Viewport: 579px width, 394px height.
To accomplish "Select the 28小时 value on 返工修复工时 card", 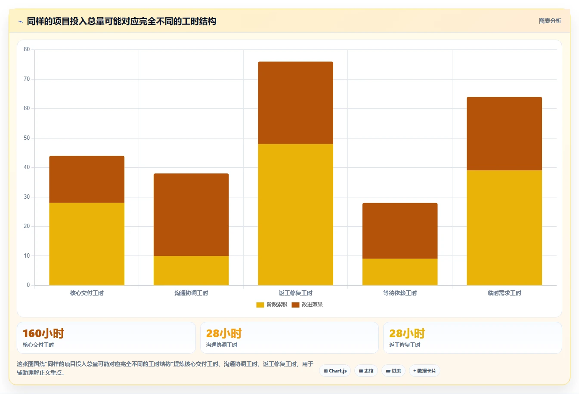I will [x=407, y=333].
